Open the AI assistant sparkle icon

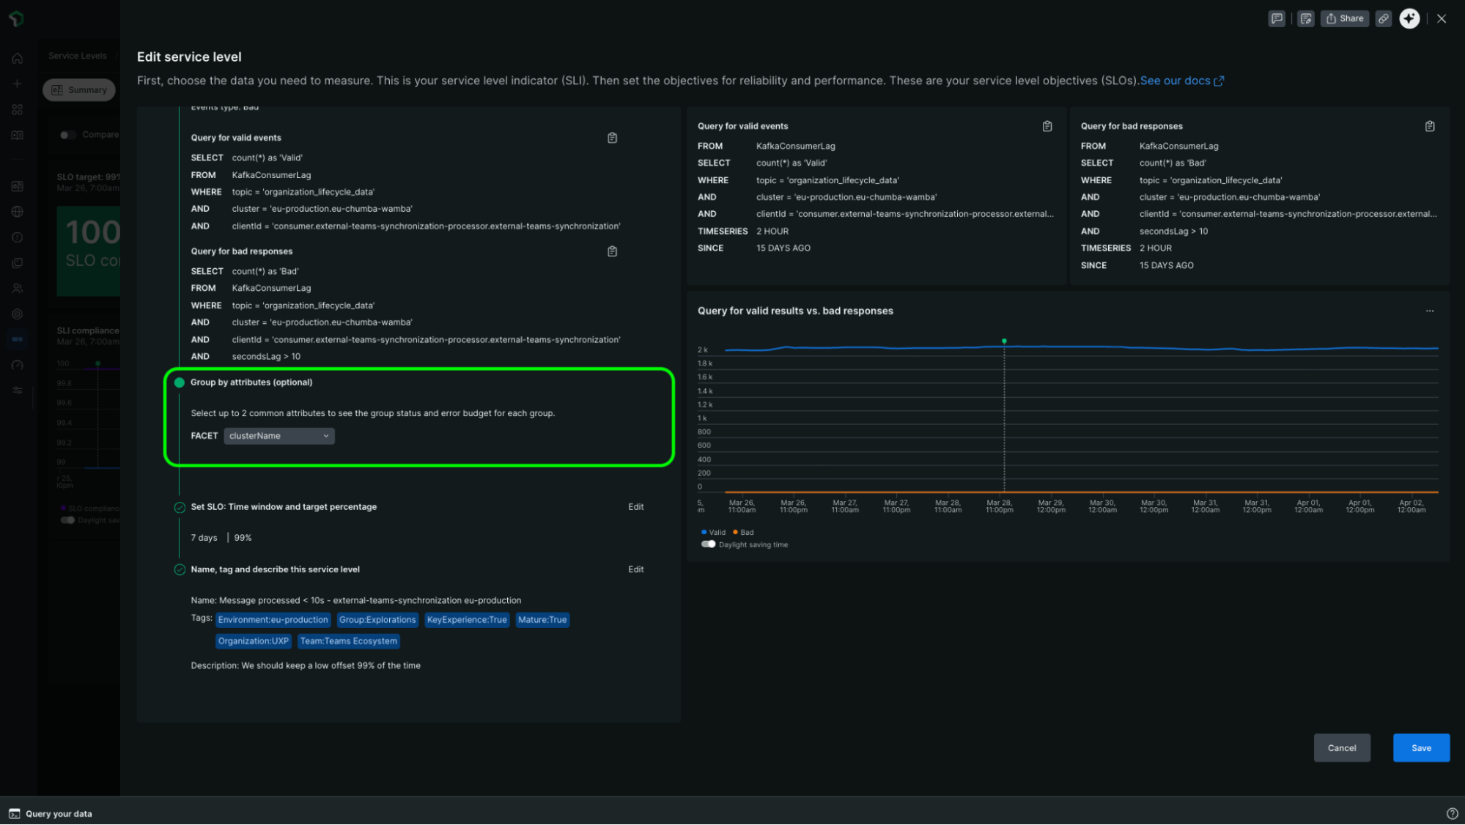[1409, 19]
